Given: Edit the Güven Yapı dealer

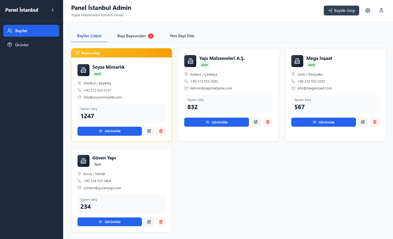Looking at the screenshot, I should 149,222.
